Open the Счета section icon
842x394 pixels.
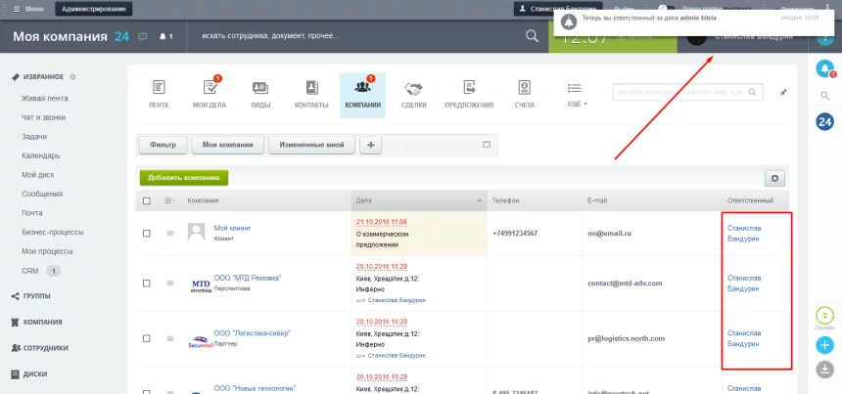(525, 87)
